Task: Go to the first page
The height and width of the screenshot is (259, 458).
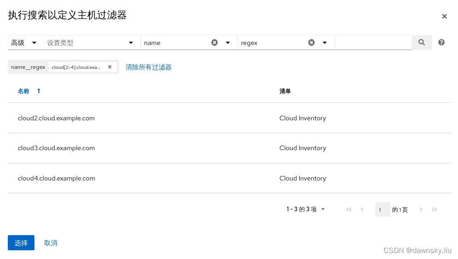Action: tap(349, 209)
